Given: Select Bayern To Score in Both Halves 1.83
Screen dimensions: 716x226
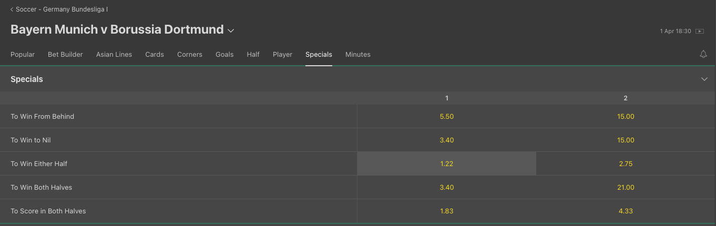Looking at the screenshot, I should pyautogui.click(x=446, y=211).
